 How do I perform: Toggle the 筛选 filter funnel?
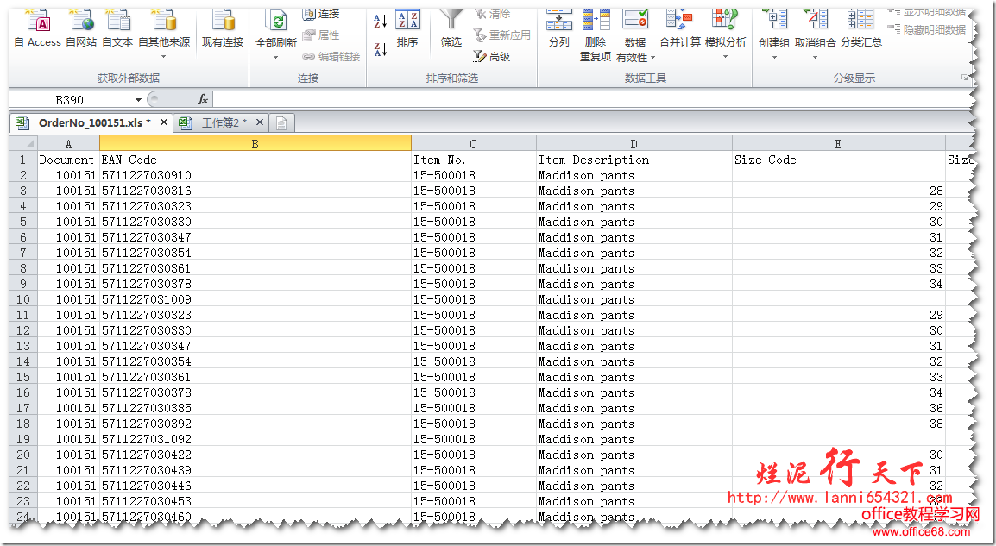point(451,28)
